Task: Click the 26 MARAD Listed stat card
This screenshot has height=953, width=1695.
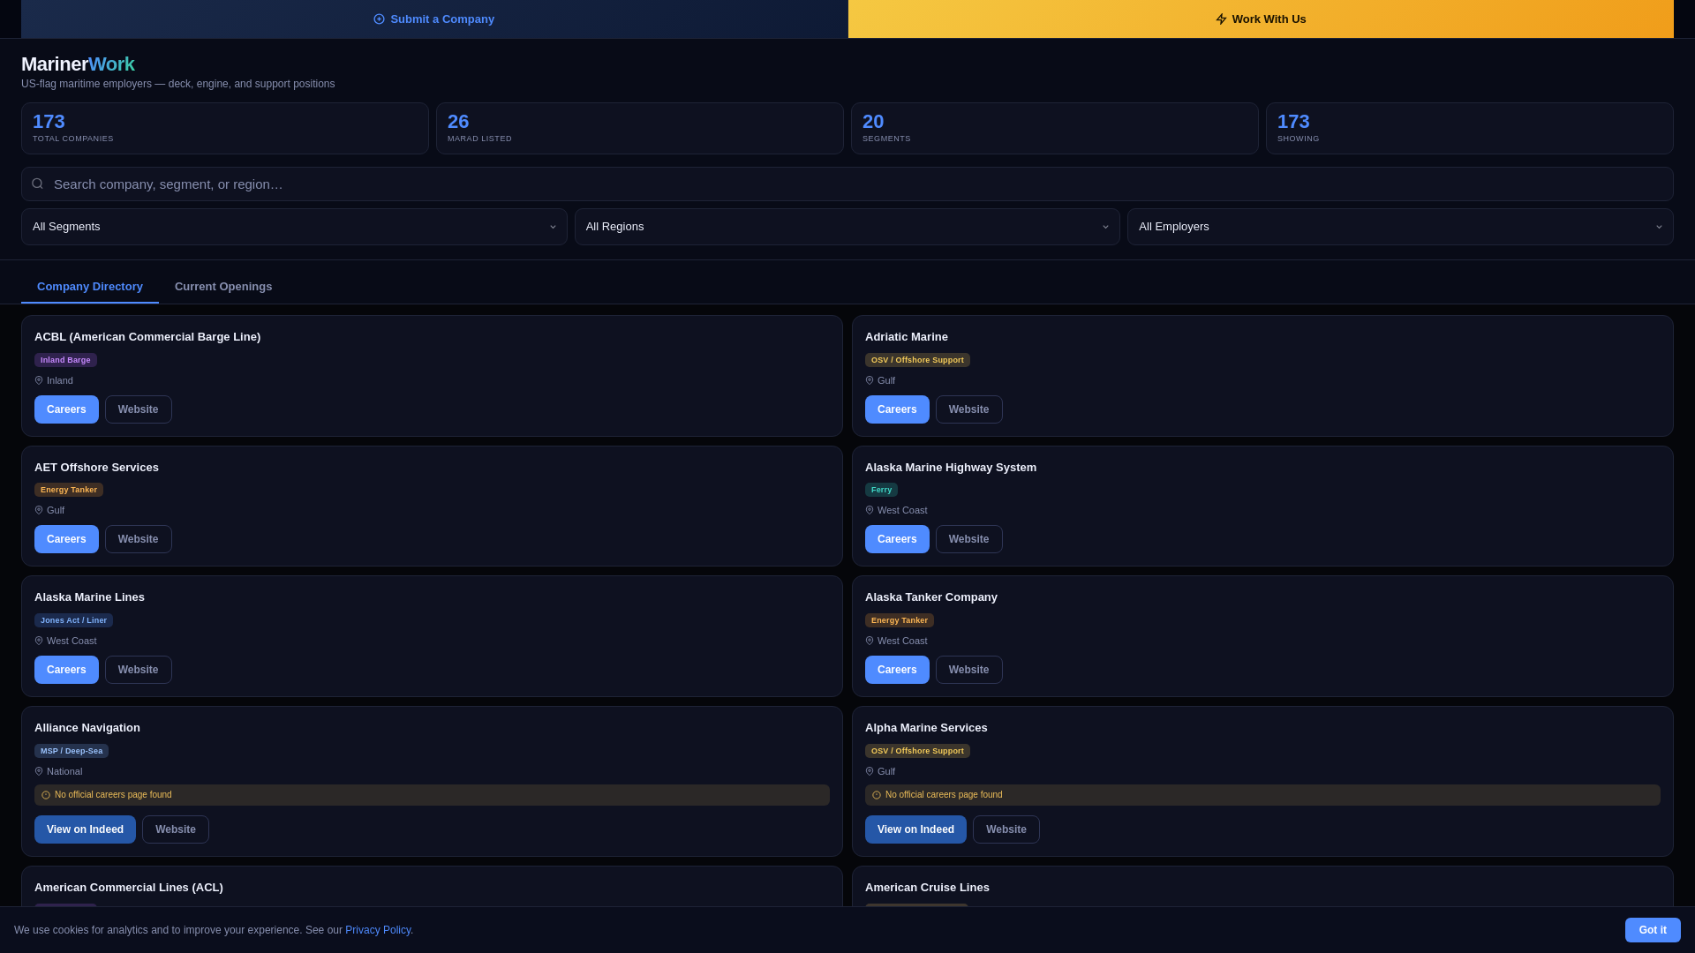Action: tap(640, 128)
